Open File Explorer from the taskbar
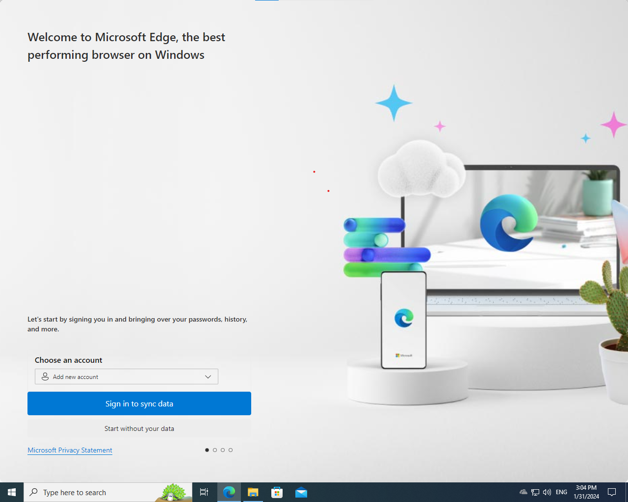The height and width of the screenshot is (502, 628). pyautogui.click(x=253, y=492)
